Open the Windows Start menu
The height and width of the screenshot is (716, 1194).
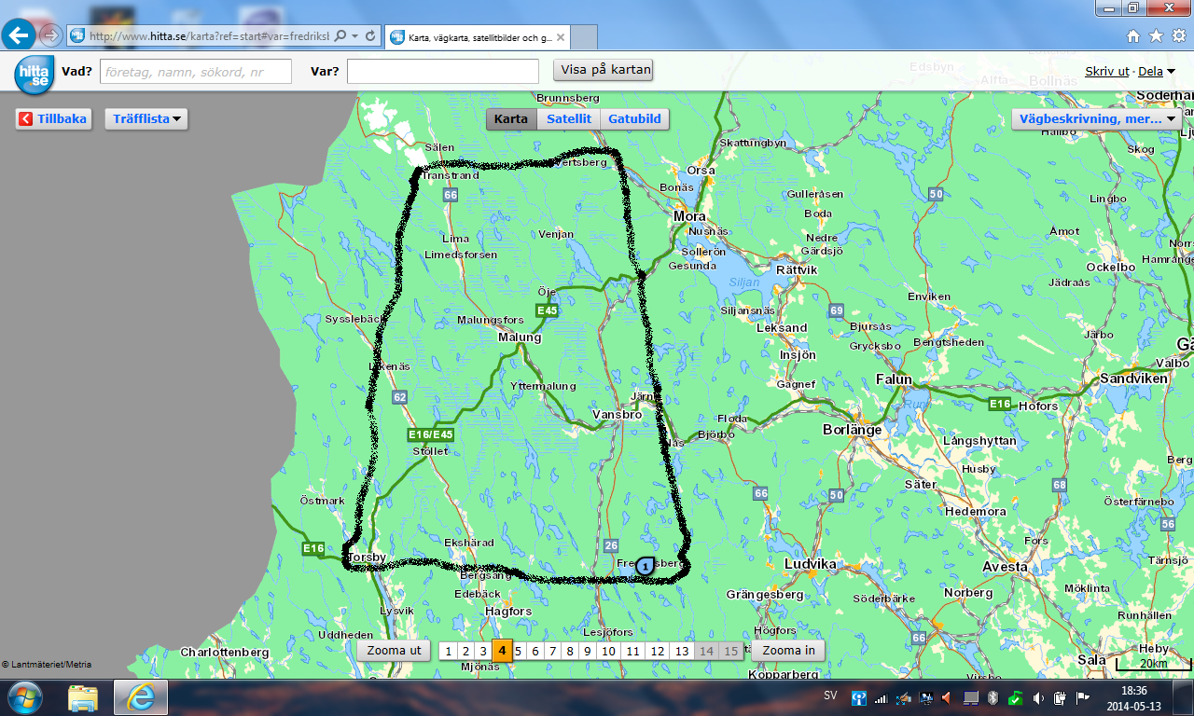(x=24, y=697)
